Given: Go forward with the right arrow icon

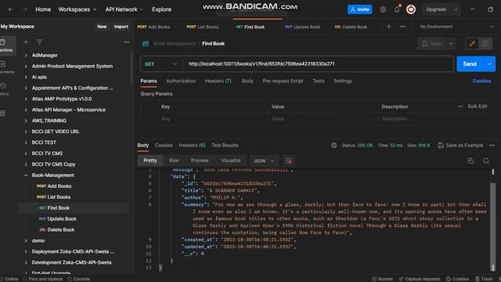Looking at the screenshot, I should coord(24,9).
